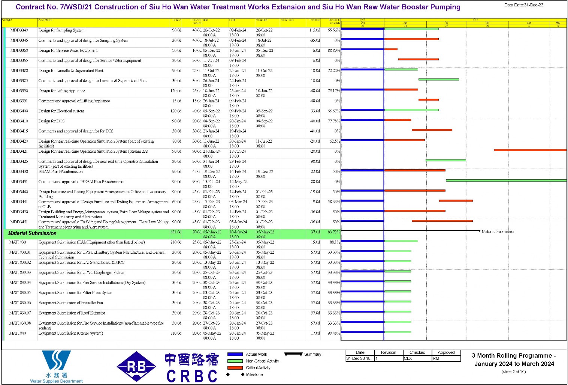568x385 pixels.
Task: Click 'Design for Lamella & Supernatant Plant' name
Action: [71, 71]
